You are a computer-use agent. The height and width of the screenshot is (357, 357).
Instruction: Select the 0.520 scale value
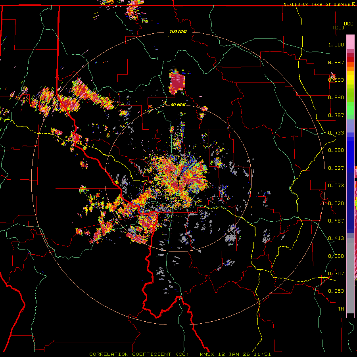pos(336,203)
